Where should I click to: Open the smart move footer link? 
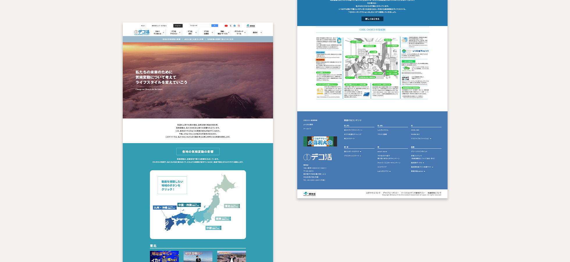pyautogui.click(x=382, y=152)
